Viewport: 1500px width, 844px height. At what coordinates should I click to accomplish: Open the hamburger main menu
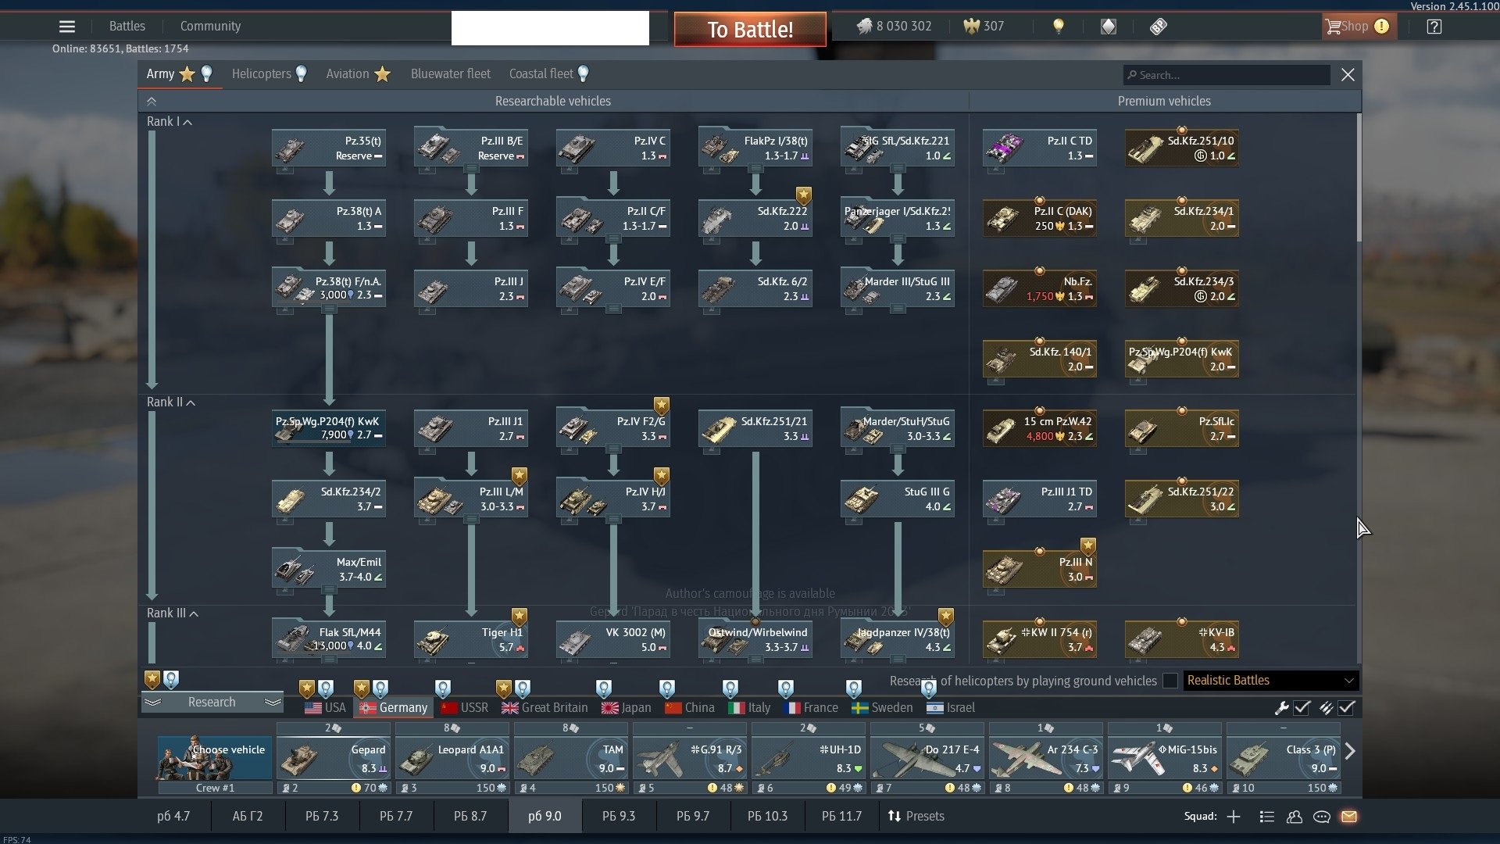[x=67, y=27]
